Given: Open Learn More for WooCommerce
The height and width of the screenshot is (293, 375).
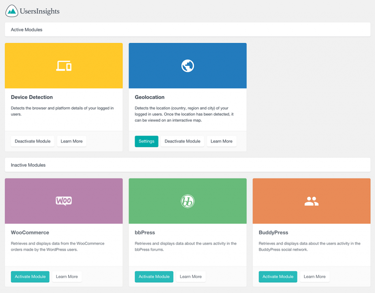Looking at the screenshot, I should (67, 277).
